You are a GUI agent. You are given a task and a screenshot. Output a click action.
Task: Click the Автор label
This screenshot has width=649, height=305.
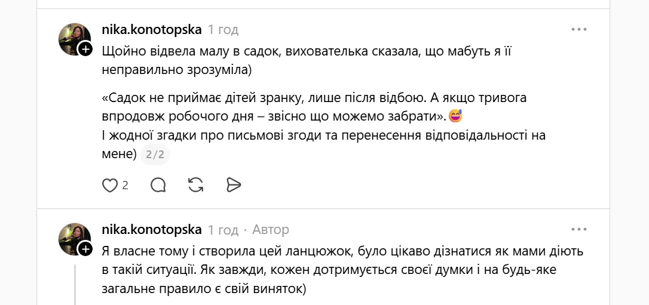pyautogui.click(x=271, y=229)
